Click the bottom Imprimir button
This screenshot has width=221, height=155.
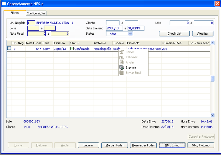point(88,145)
